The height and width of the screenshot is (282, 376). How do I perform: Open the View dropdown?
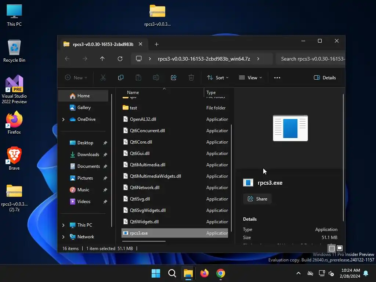tap(250, 77)
